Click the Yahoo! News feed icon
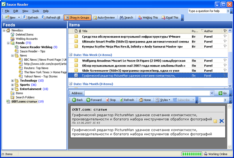 point(21,76)
